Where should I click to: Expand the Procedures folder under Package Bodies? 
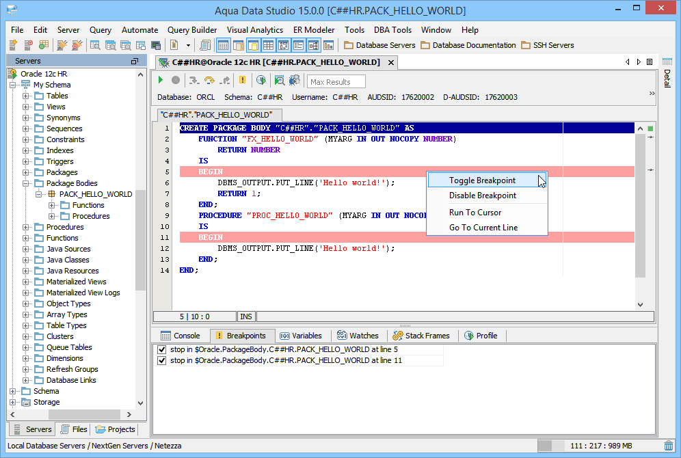52,216
